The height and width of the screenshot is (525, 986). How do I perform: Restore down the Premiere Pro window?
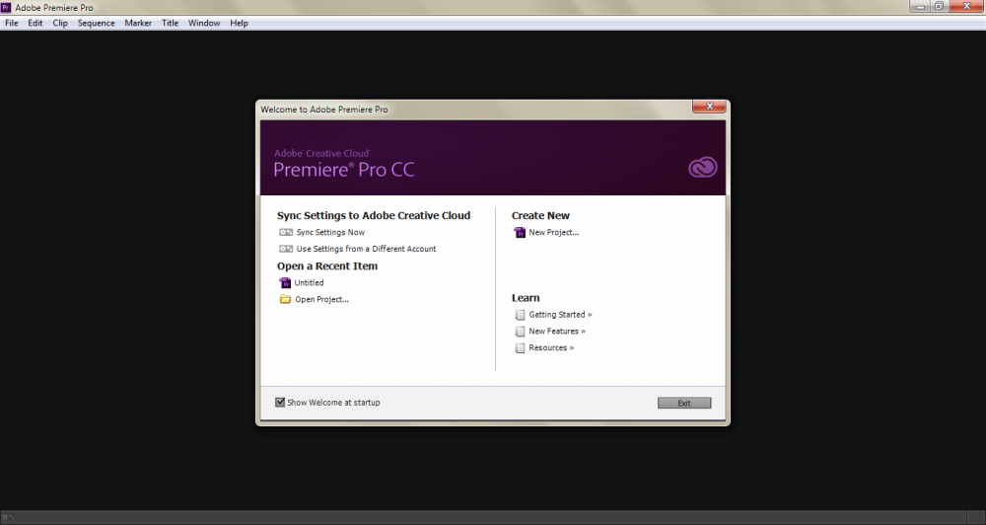pos(939,6)
